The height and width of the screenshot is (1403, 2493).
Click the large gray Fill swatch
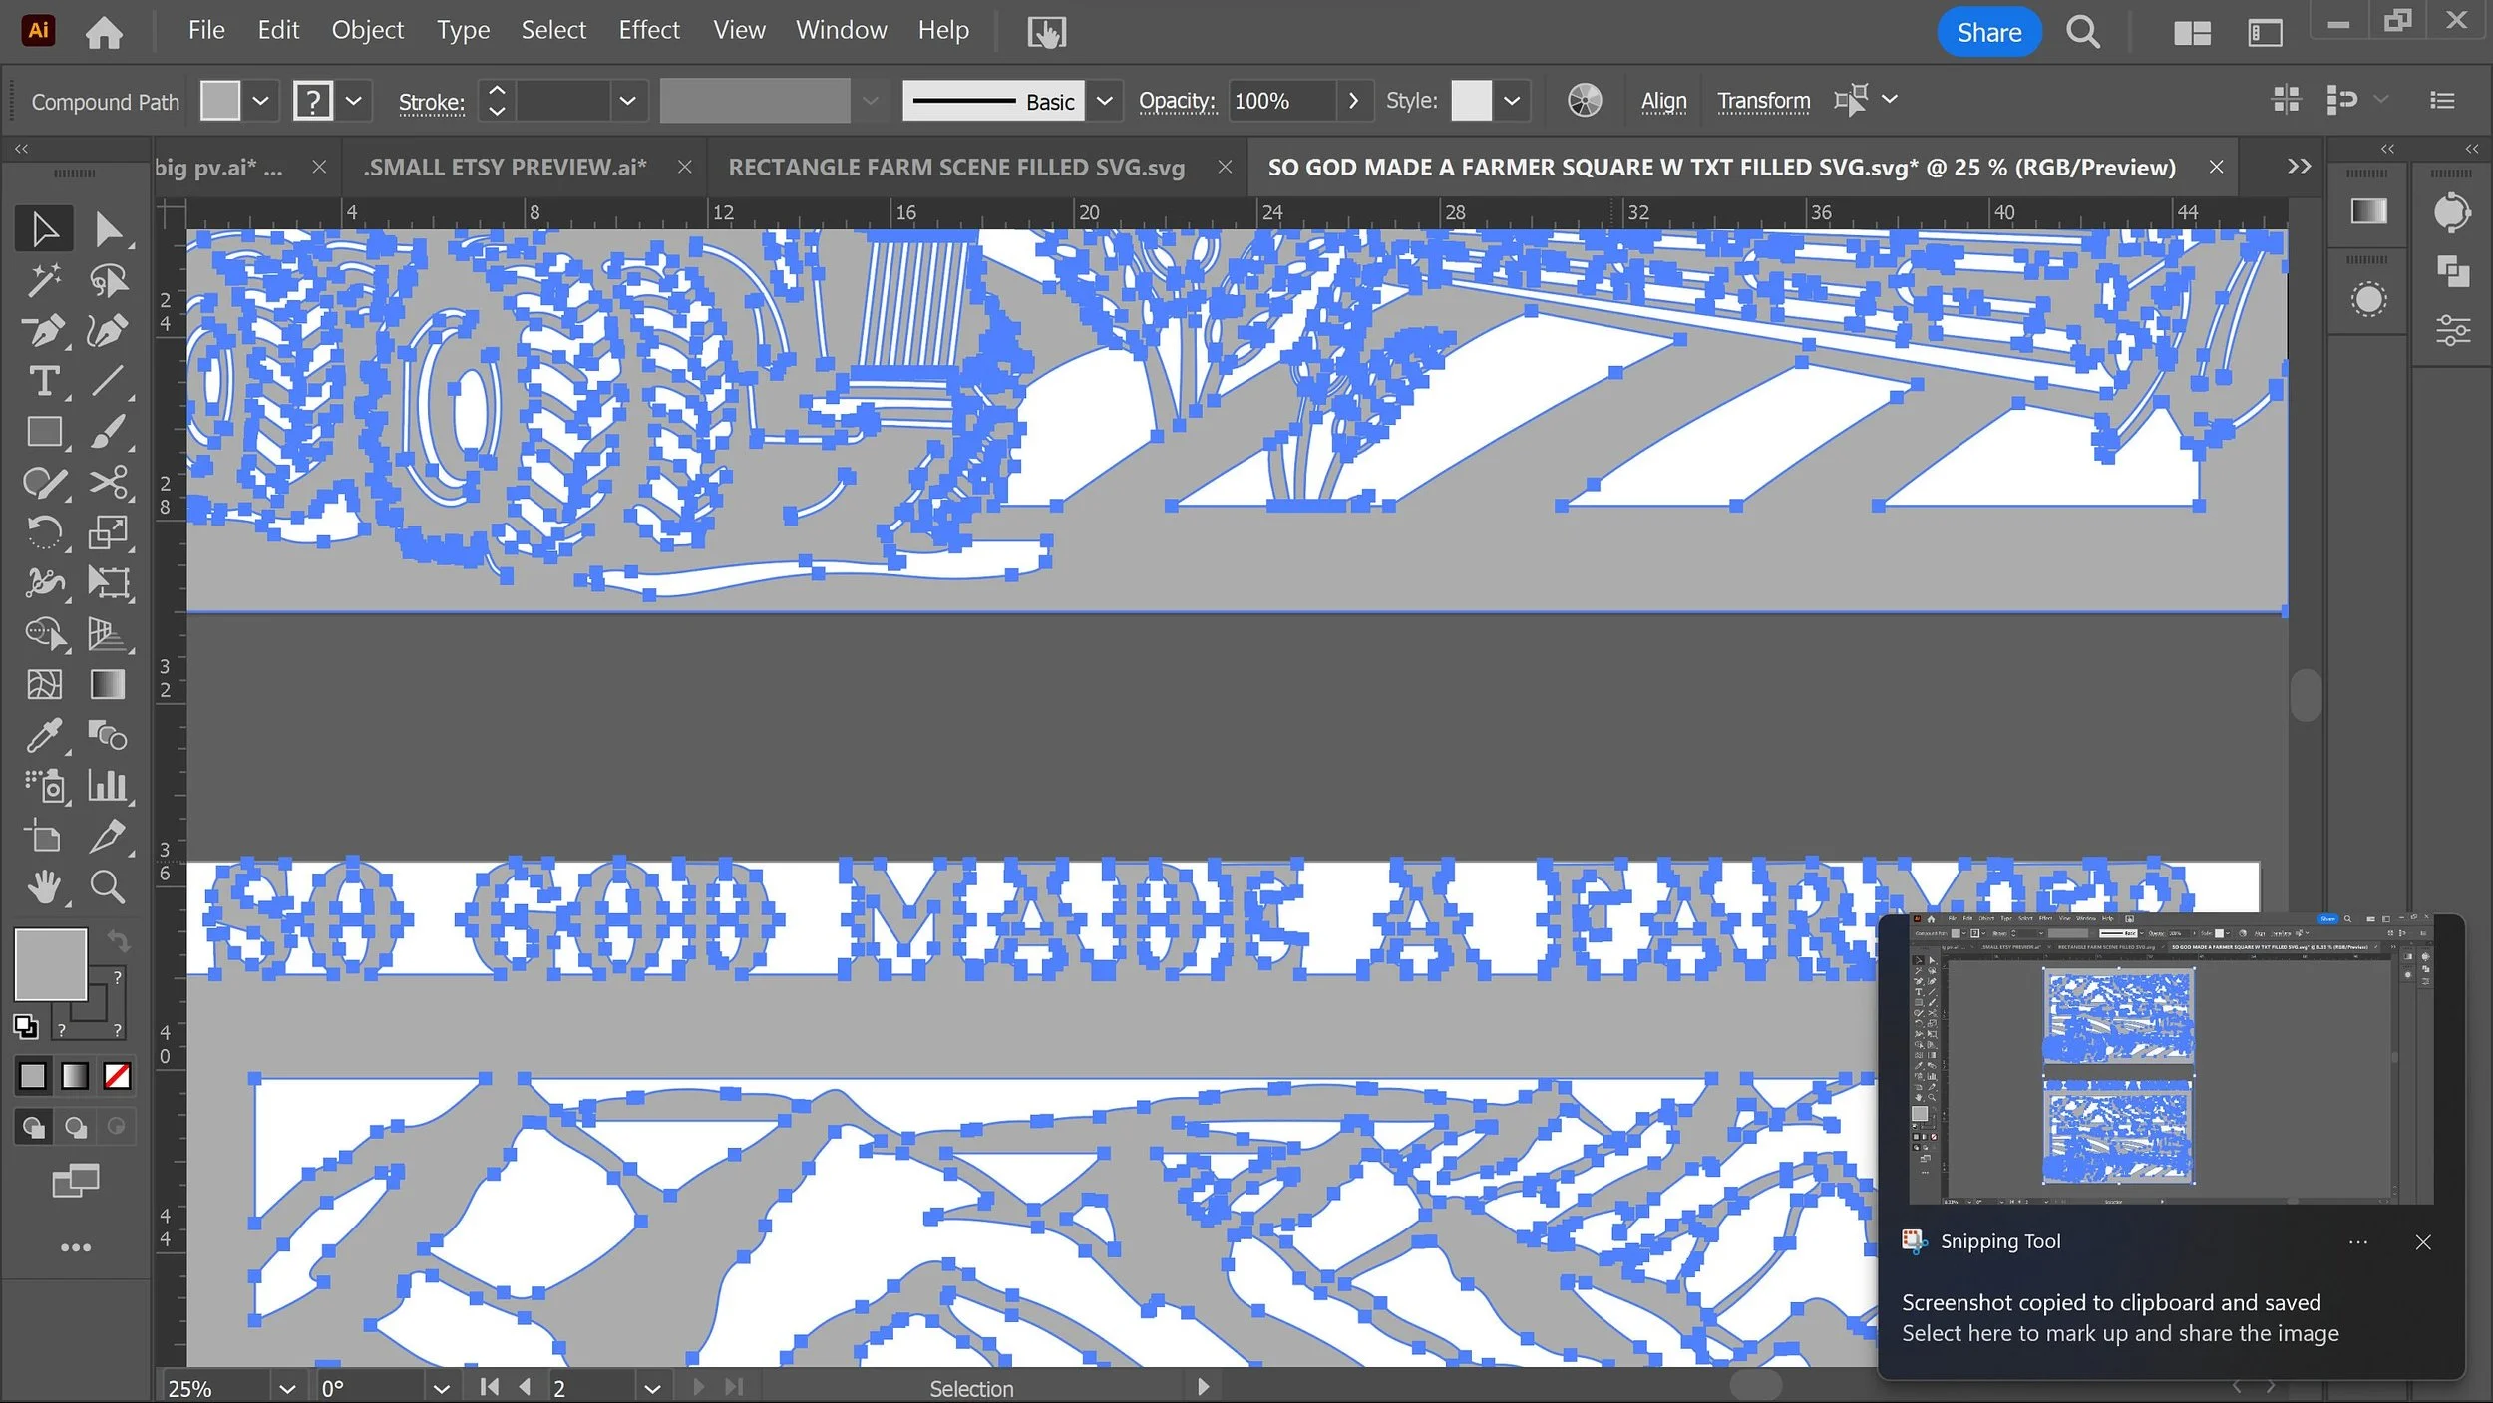click(x=50, y=963)
